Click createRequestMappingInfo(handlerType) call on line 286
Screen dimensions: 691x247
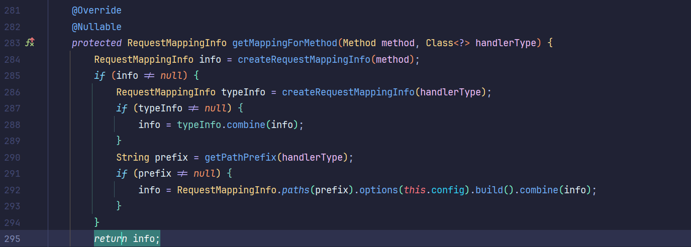[348, 92]
